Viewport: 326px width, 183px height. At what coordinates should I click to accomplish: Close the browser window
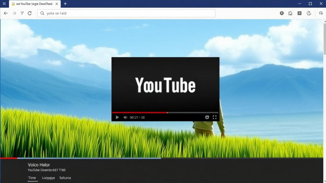(321, 4)
